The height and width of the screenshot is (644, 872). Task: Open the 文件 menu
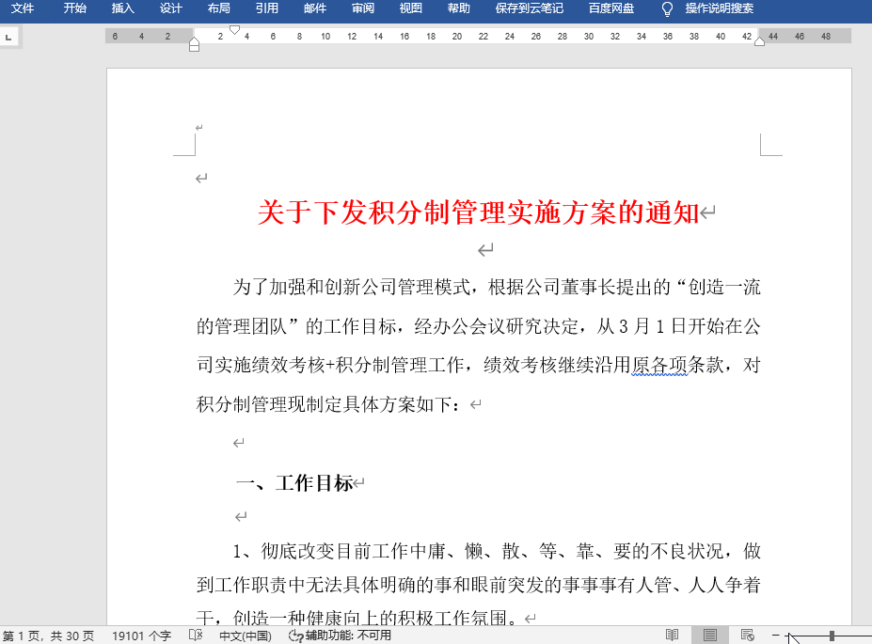(22, 10)
